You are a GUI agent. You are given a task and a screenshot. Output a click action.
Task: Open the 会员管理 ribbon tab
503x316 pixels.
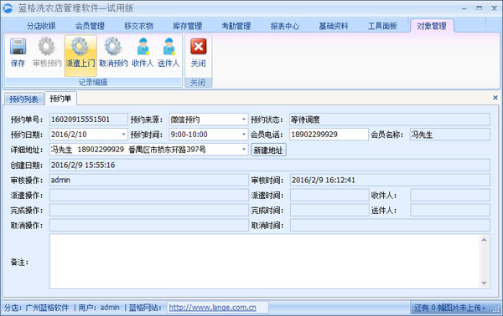click(x=90, y=26)
